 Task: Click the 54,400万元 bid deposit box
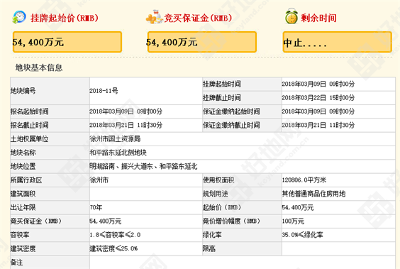point(202,42)
